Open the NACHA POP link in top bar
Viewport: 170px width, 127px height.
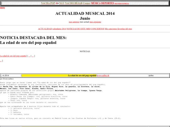(48, 3)
